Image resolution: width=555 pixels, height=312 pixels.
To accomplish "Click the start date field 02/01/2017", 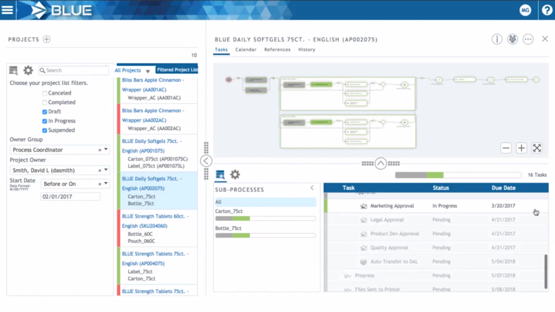I will pyautogui.click(x=71, y=196).
